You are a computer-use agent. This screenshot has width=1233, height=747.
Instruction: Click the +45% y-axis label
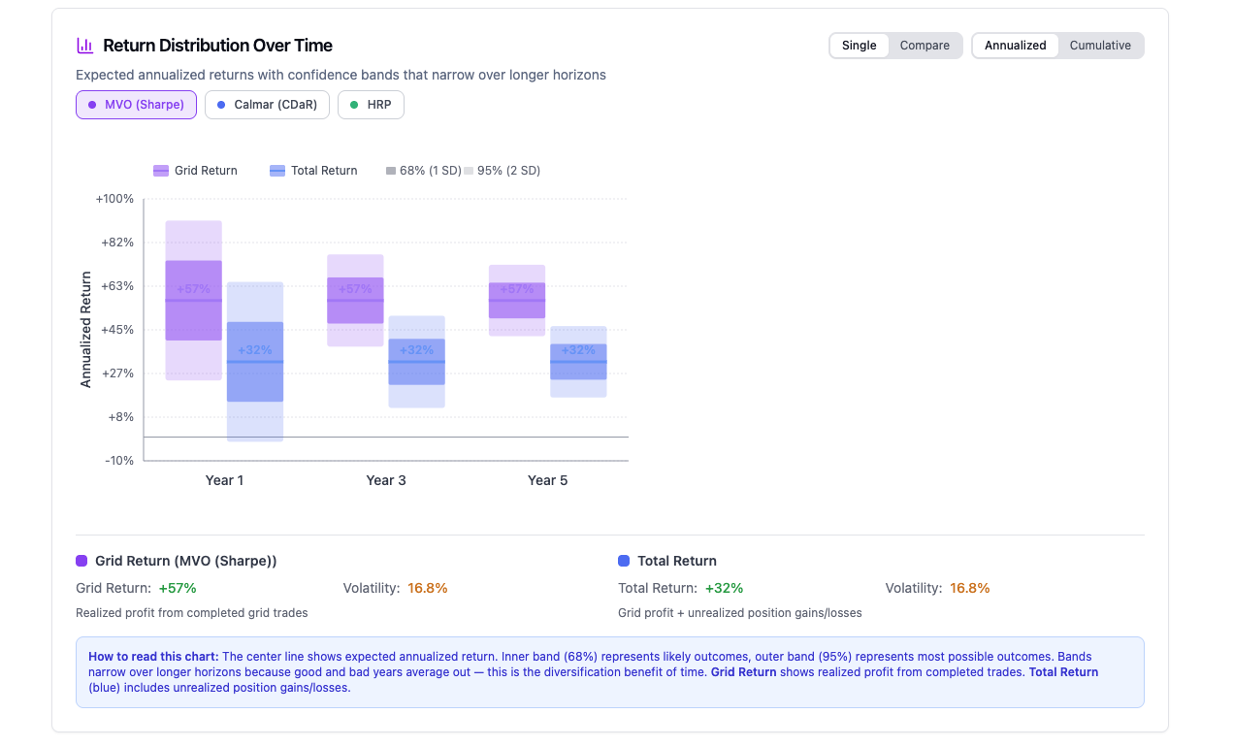click(x=117, y=330)
